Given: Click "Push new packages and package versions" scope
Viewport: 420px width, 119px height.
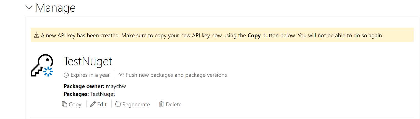Looking at the screenshot, I should (x=176, y=75).
